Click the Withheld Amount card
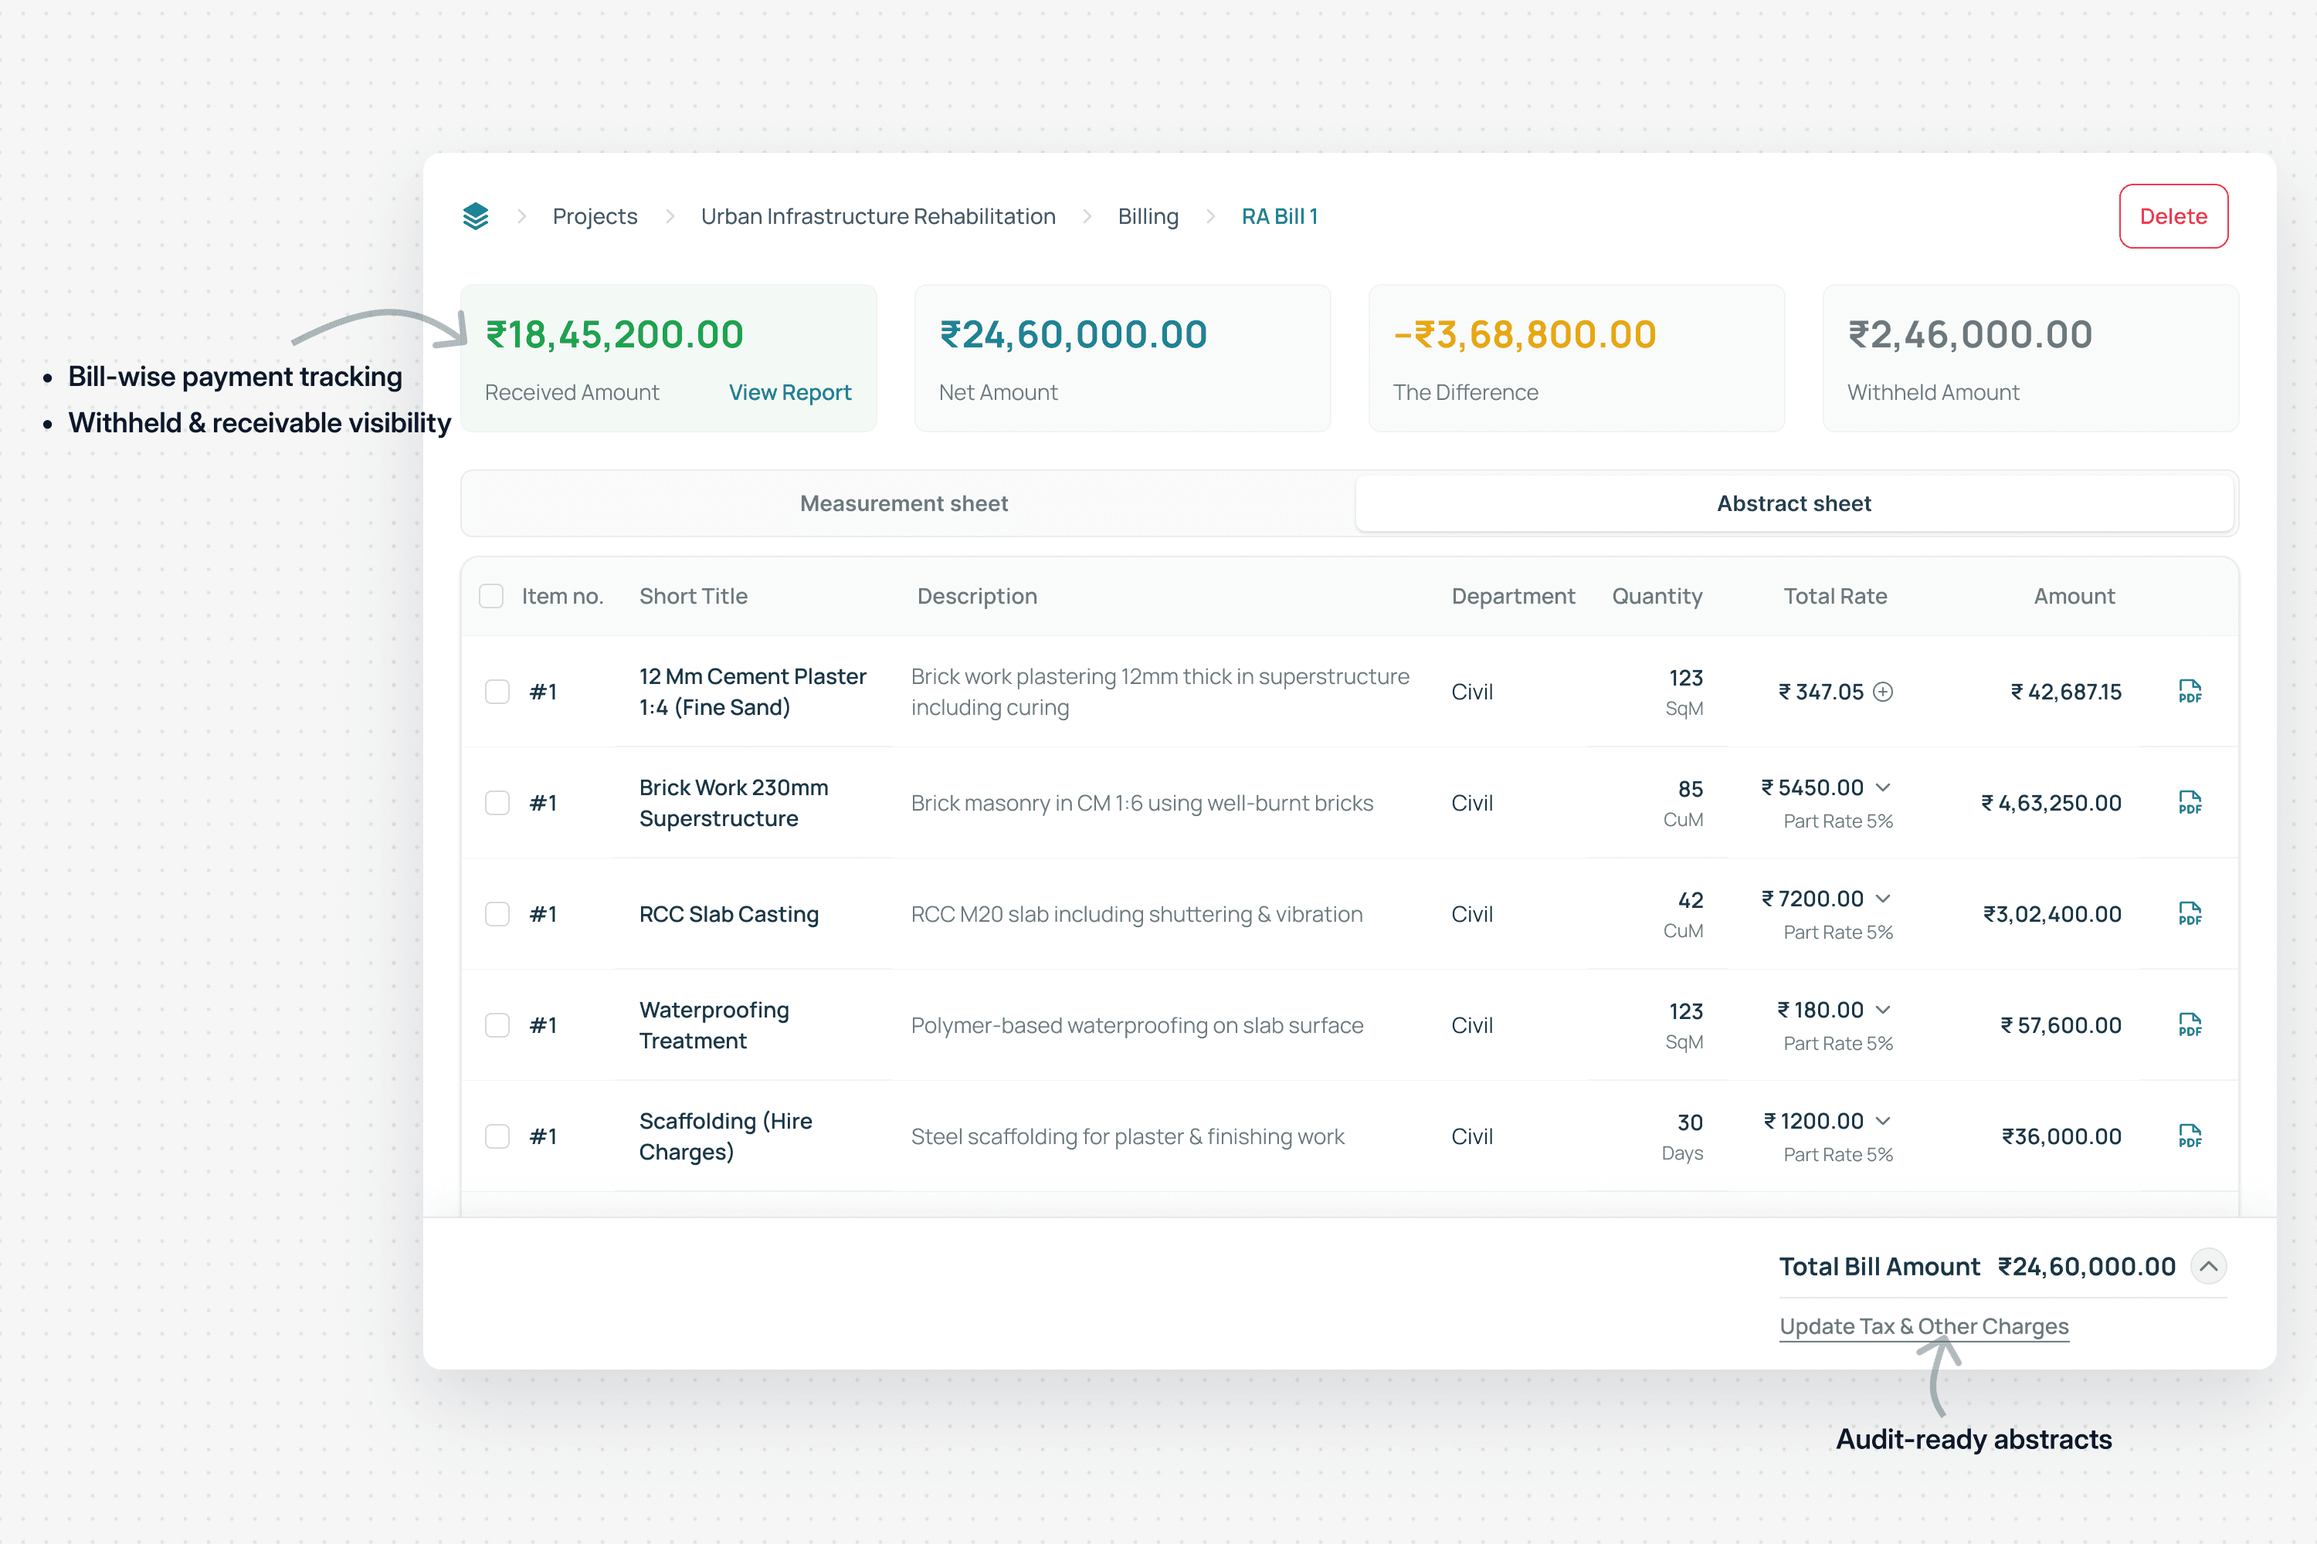 point(2030,357)
